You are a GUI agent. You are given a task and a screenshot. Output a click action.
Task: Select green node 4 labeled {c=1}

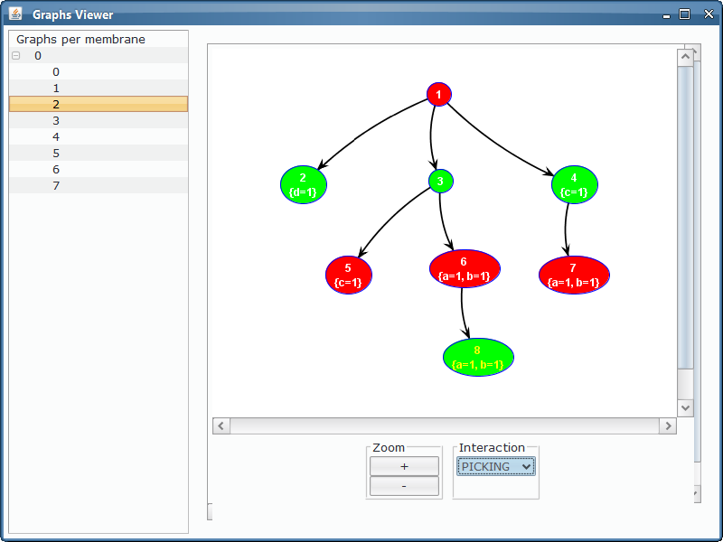tap(574, 184)
